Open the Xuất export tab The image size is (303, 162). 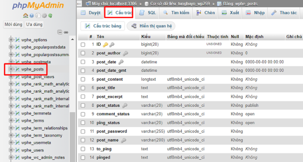[x=230, y=13]
